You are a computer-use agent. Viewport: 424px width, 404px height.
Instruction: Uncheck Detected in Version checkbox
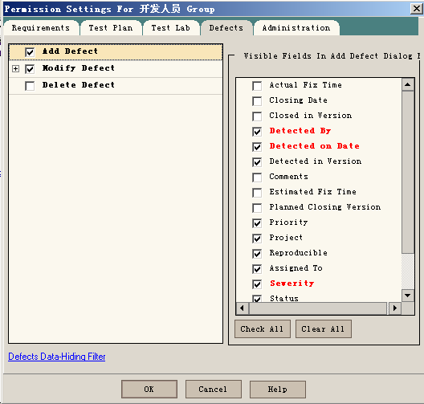[x=257, y=162]
